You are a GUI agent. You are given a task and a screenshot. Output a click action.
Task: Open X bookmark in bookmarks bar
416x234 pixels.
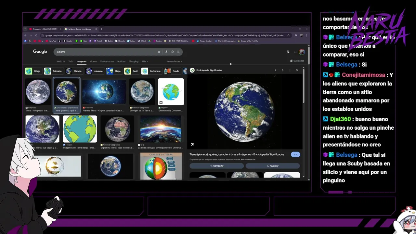pyautogui.click(x=30, y=41)
